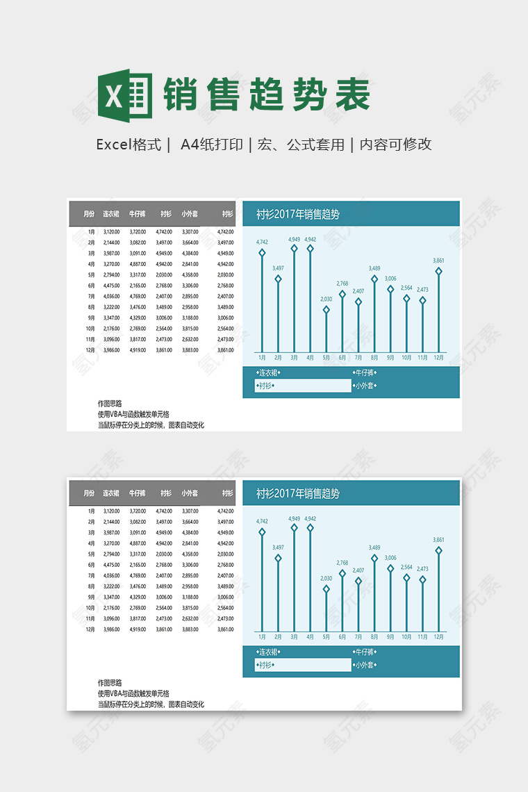528x792 pixels.
Task: Click the 月份 column header in upper table
Action: click(89, 214)
